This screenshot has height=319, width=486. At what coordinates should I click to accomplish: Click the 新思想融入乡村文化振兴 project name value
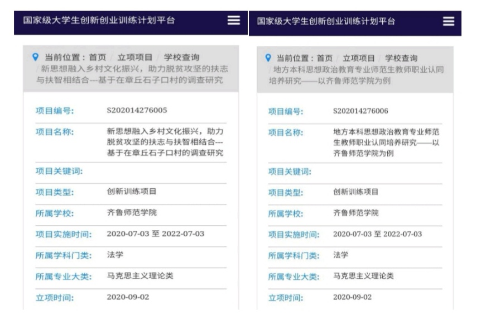165,142
